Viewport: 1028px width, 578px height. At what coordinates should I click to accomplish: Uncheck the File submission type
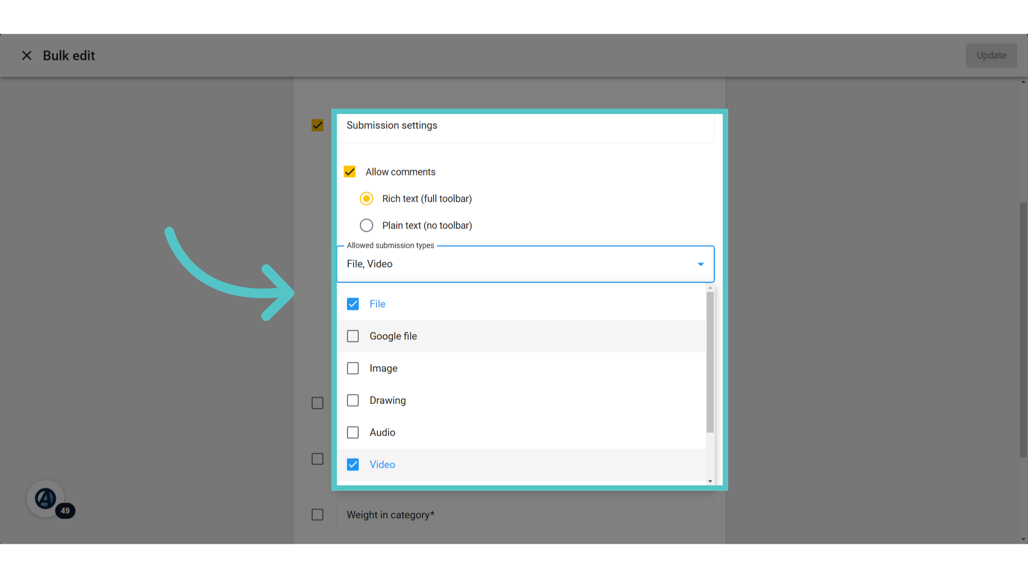point(353,304)
